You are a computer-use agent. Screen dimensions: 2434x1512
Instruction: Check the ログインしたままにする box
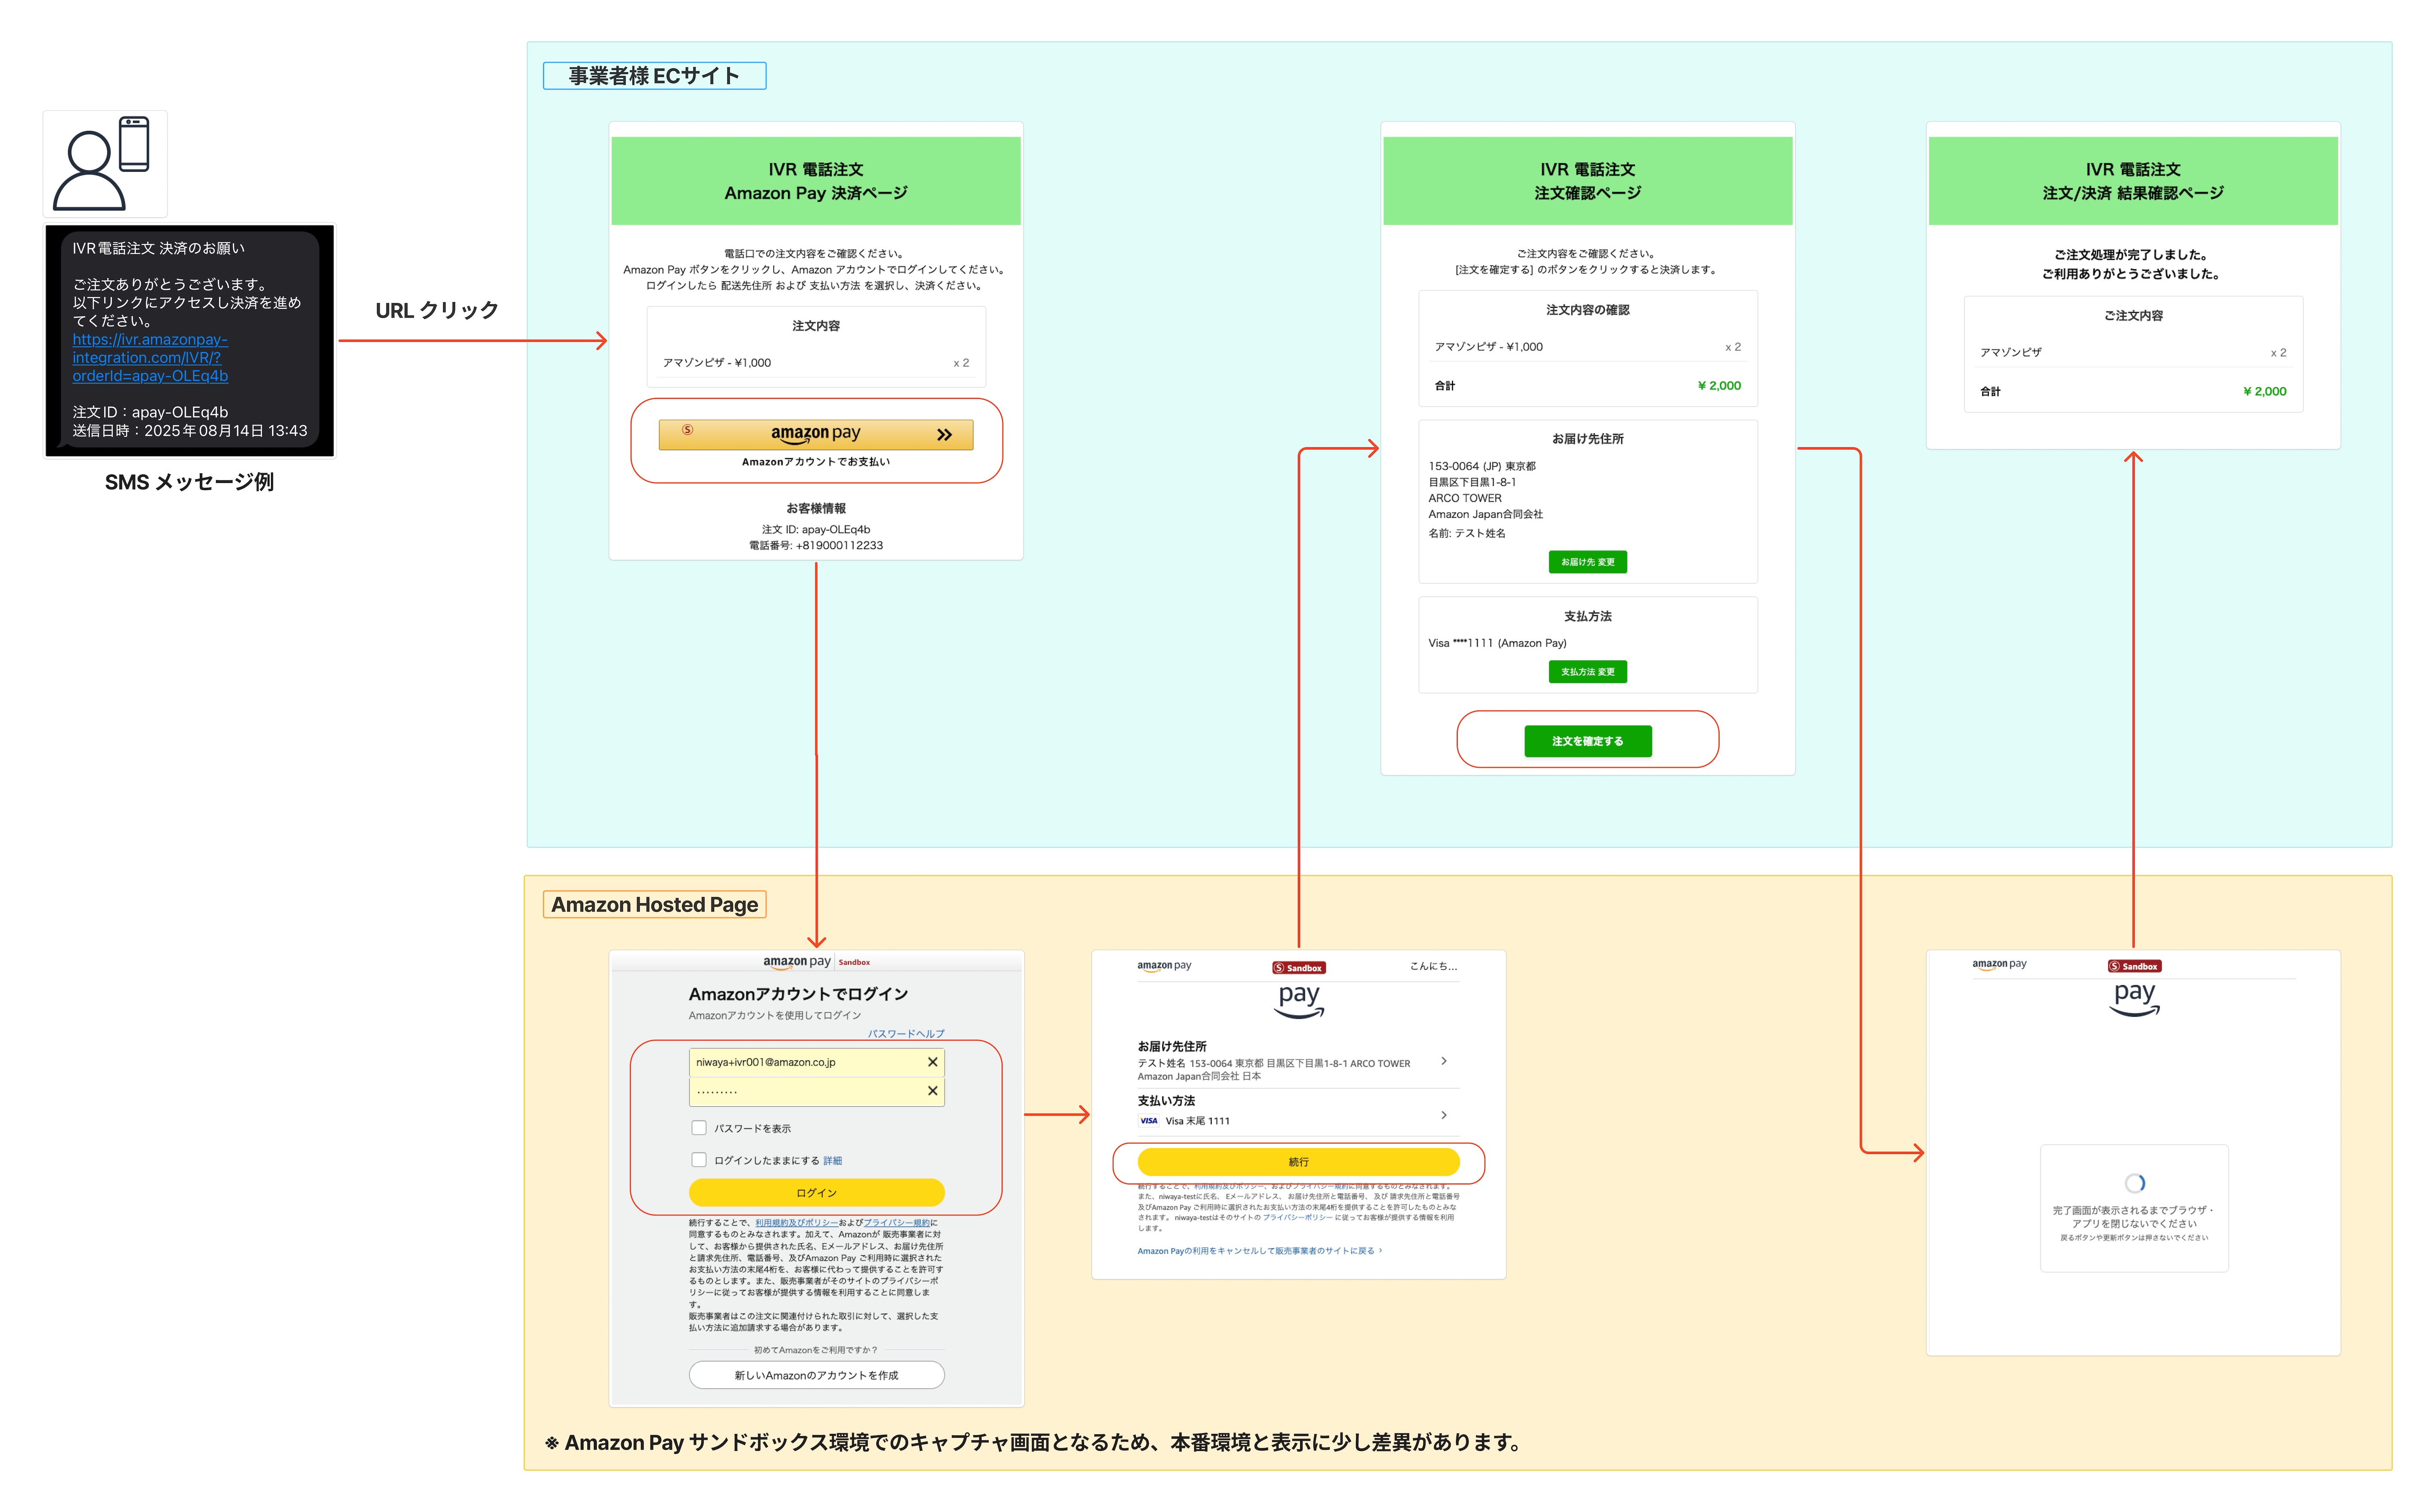[x=699, y=1160]
